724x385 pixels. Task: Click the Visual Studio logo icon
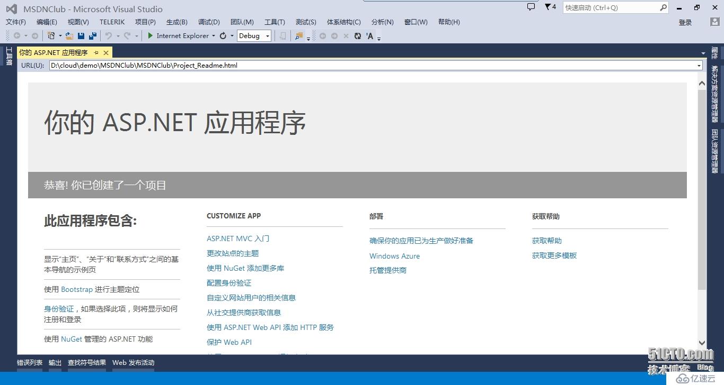click(x=11, y=9)
